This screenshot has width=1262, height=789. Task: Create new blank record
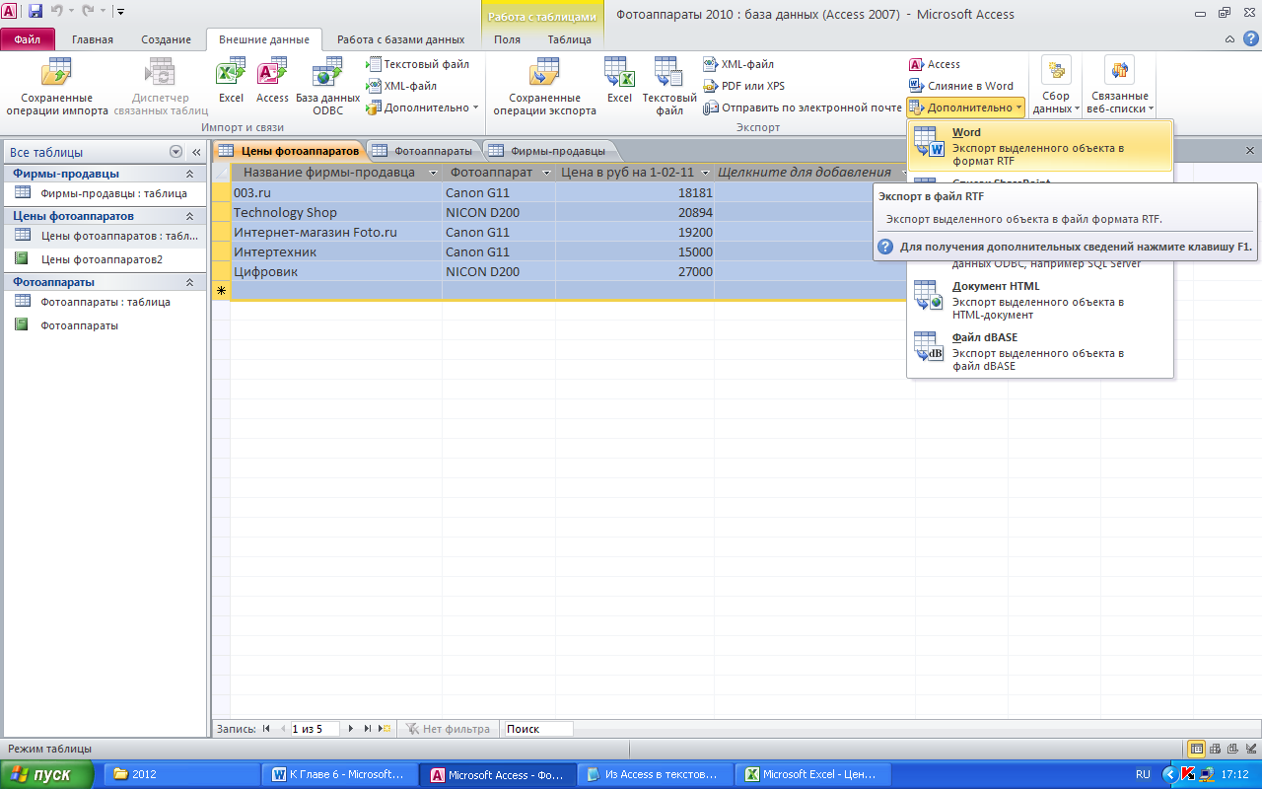[x=385, y=729]
